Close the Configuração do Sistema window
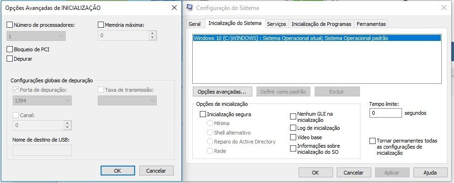Image resolution: width=454 pixels, height=183 pixels. coord(444,8)
